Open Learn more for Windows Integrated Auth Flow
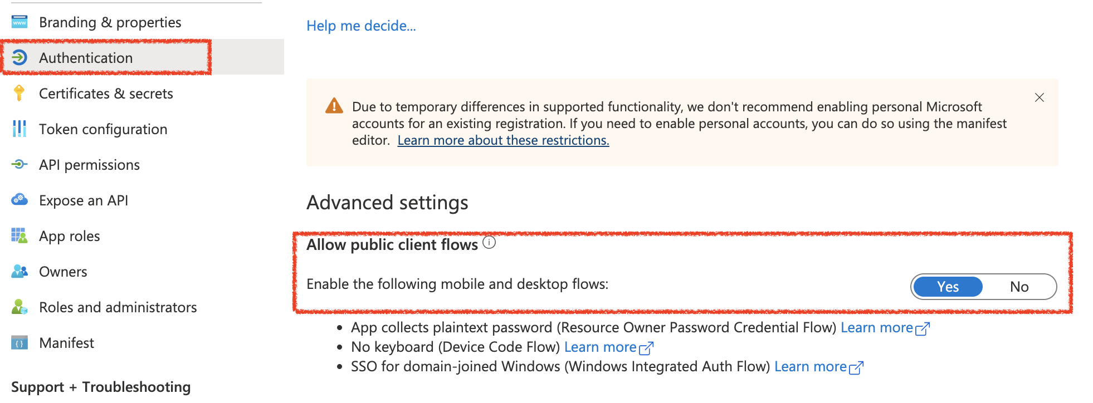The height and width of the screenshot is (403, 1093). point(811,367)
